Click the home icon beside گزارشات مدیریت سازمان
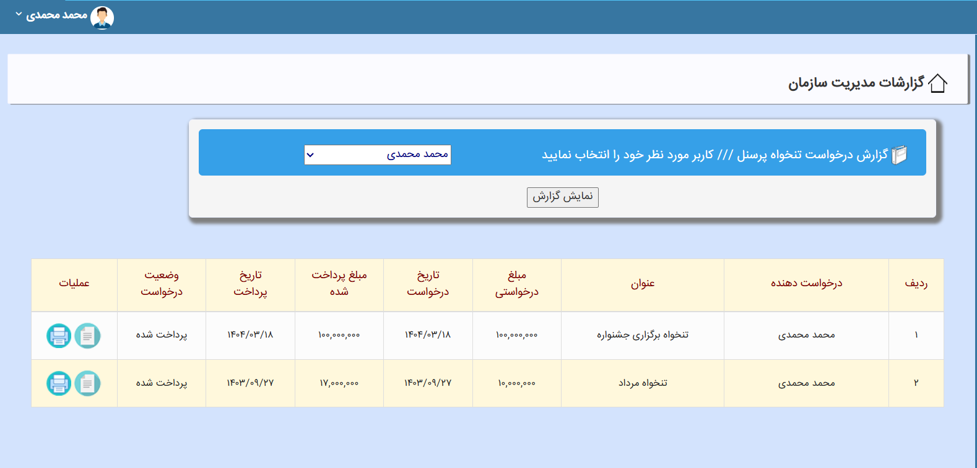This screenshot has height=468, width=977. (937, 83)
